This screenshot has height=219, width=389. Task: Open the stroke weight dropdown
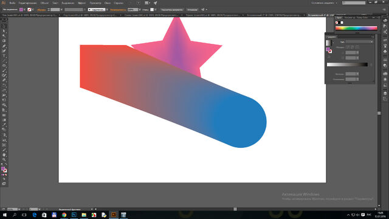(x=61, y=10)
